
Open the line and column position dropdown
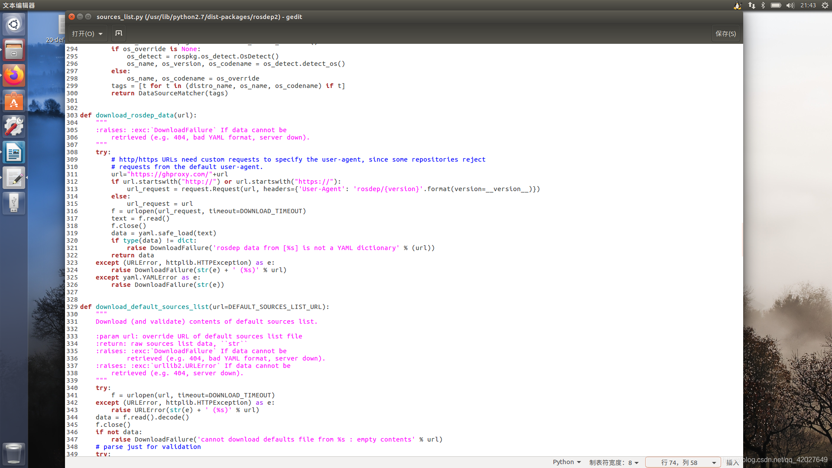coord(683,462)
